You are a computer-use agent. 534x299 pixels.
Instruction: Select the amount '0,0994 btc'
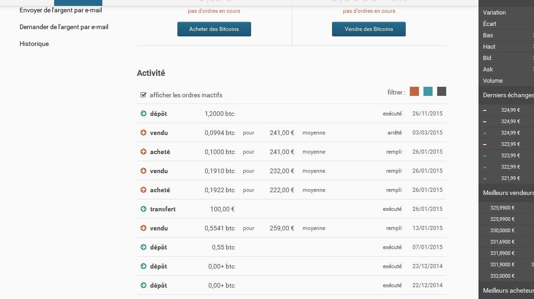(x=220, y=133)
